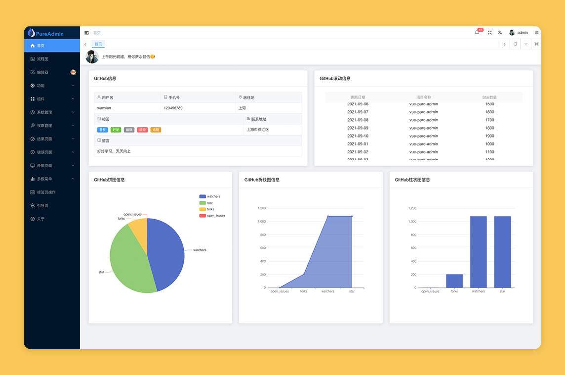This screenshot has width=565, height=375.
Task: Collapse the sidebar using the hamburger icon
Action: pos(87,32)
